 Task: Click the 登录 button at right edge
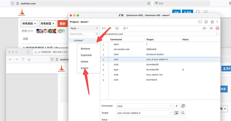pos(226,69)
